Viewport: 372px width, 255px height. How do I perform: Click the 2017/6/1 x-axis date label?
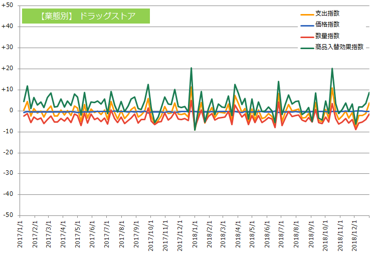pos(92,234)
